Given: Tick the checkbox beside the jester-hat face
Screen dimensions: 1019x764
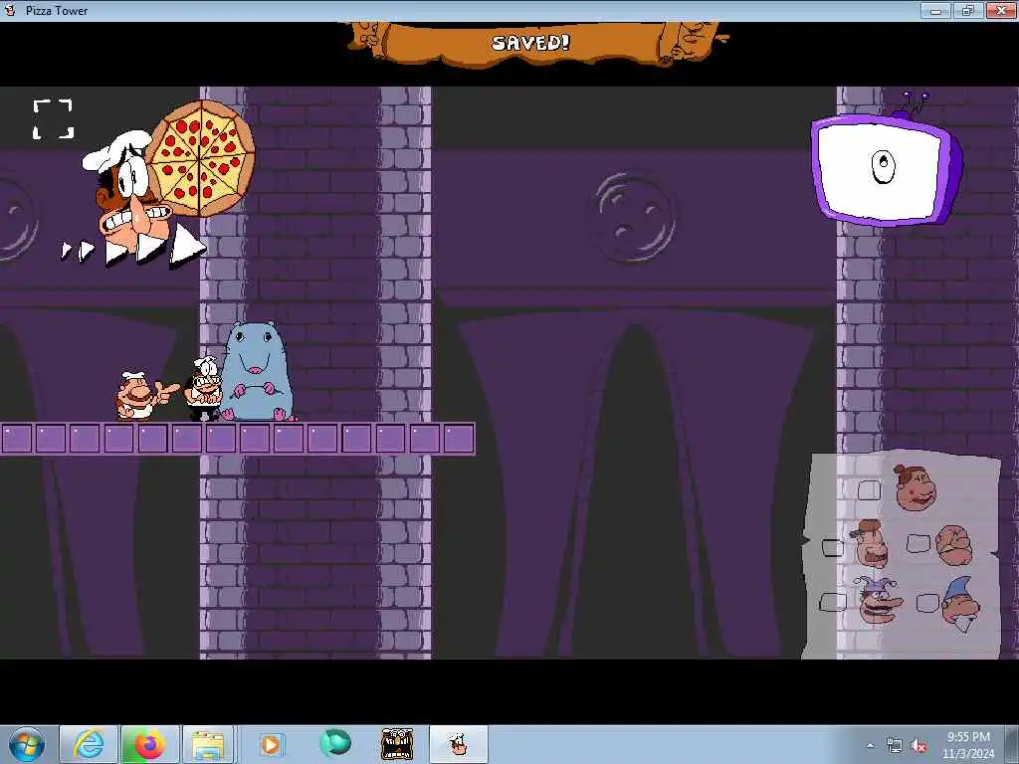Looking at the screenshot, I should pos(833,602).
